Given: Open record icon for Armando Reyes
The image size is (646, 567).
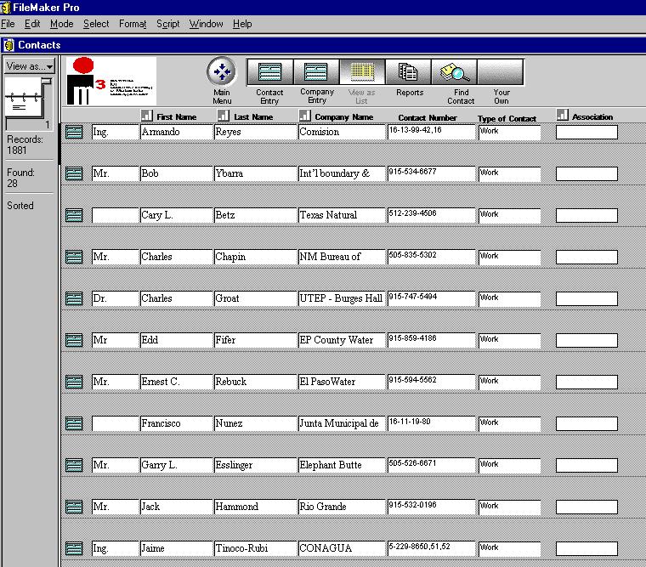Looking at the screenshot, I should click(x=74, y=132).
